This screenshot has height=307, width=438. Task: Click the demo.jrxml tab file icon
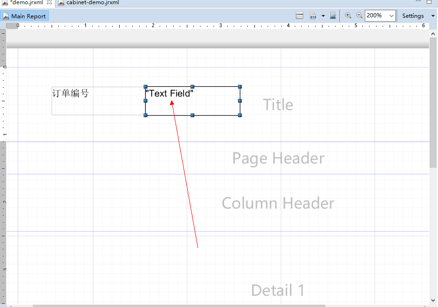tap(5, 2)
